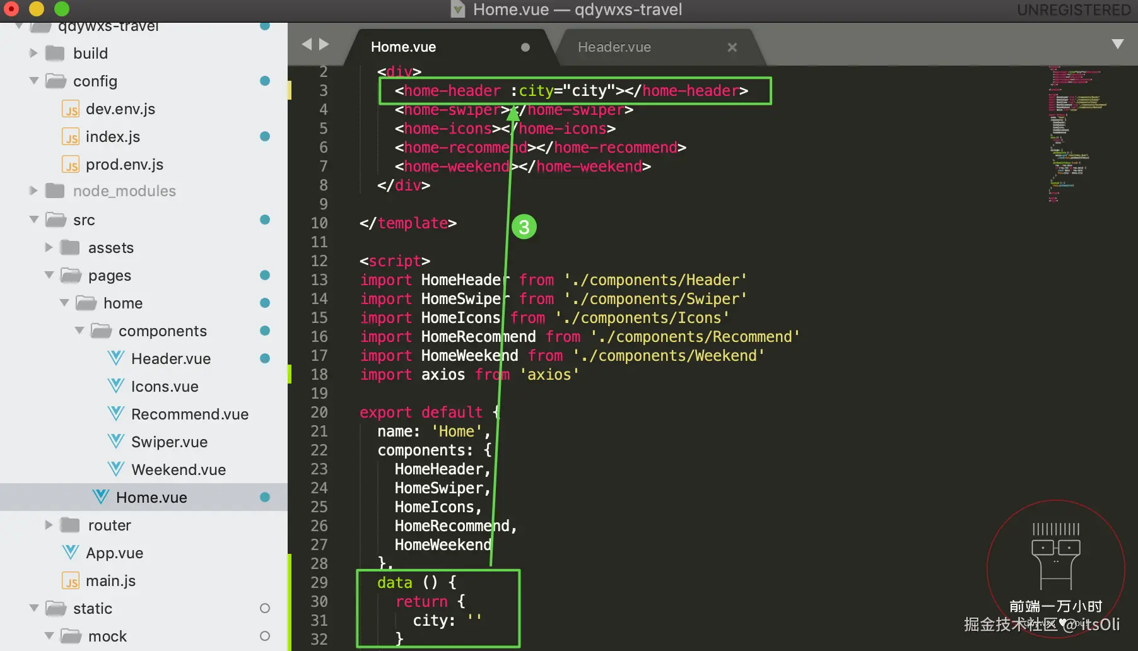Open index.js via its JS file icon

pos(71,137)
